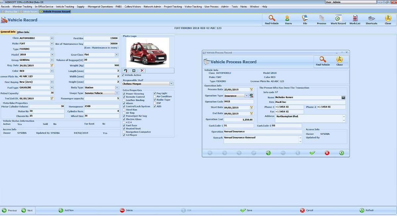
Task: Expand the Responsible Staff dropdown
Action: 171,84
